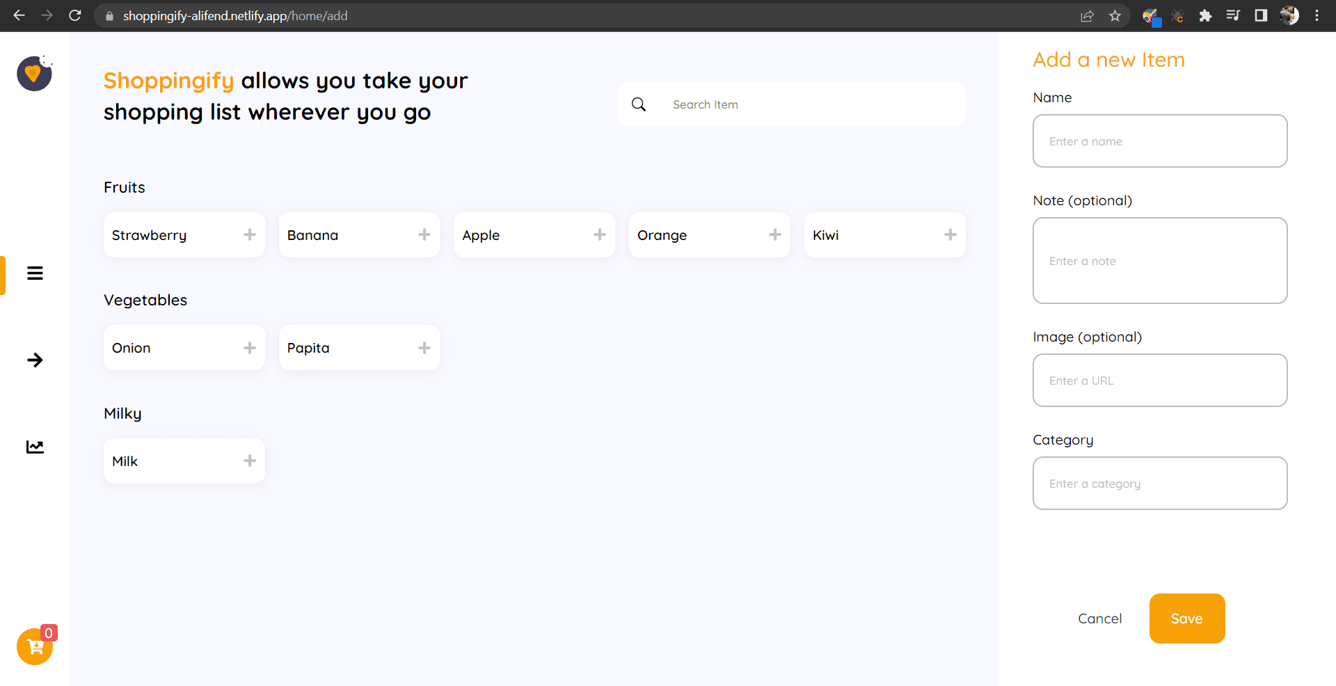This screenshot has width=1336, height=686.
Task: Add Kiwi using its plus icon
Action: 950,235
